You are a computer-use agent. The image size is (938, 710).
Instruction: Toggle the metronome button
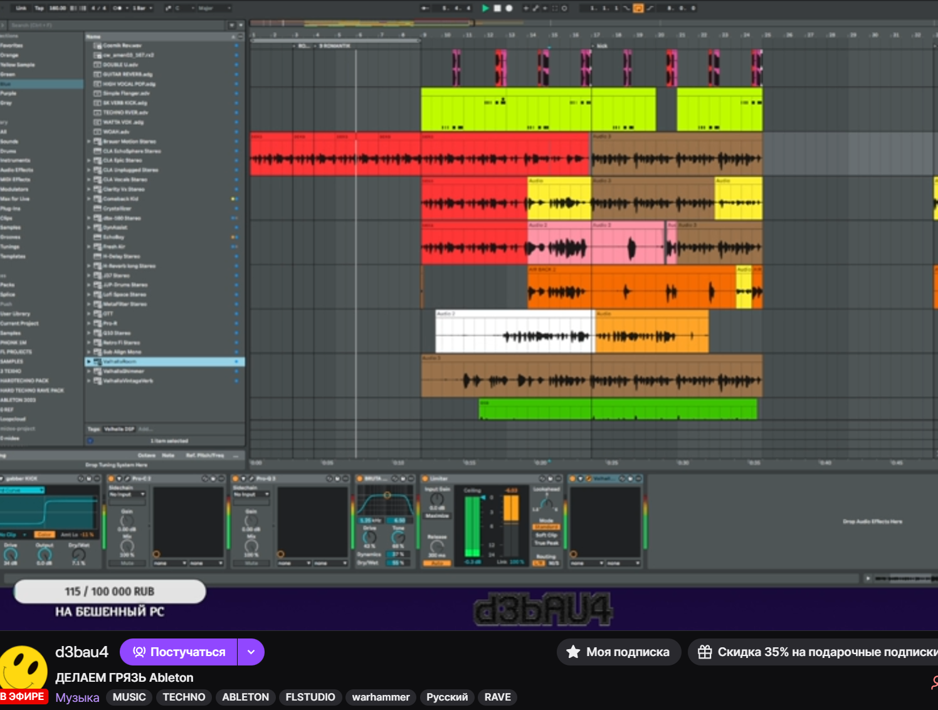click(x=119, y=8)
